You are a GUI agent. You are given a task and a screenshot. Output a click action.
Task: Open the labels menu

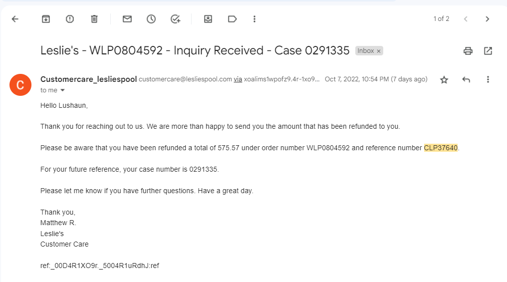click(x=232, y=19)
